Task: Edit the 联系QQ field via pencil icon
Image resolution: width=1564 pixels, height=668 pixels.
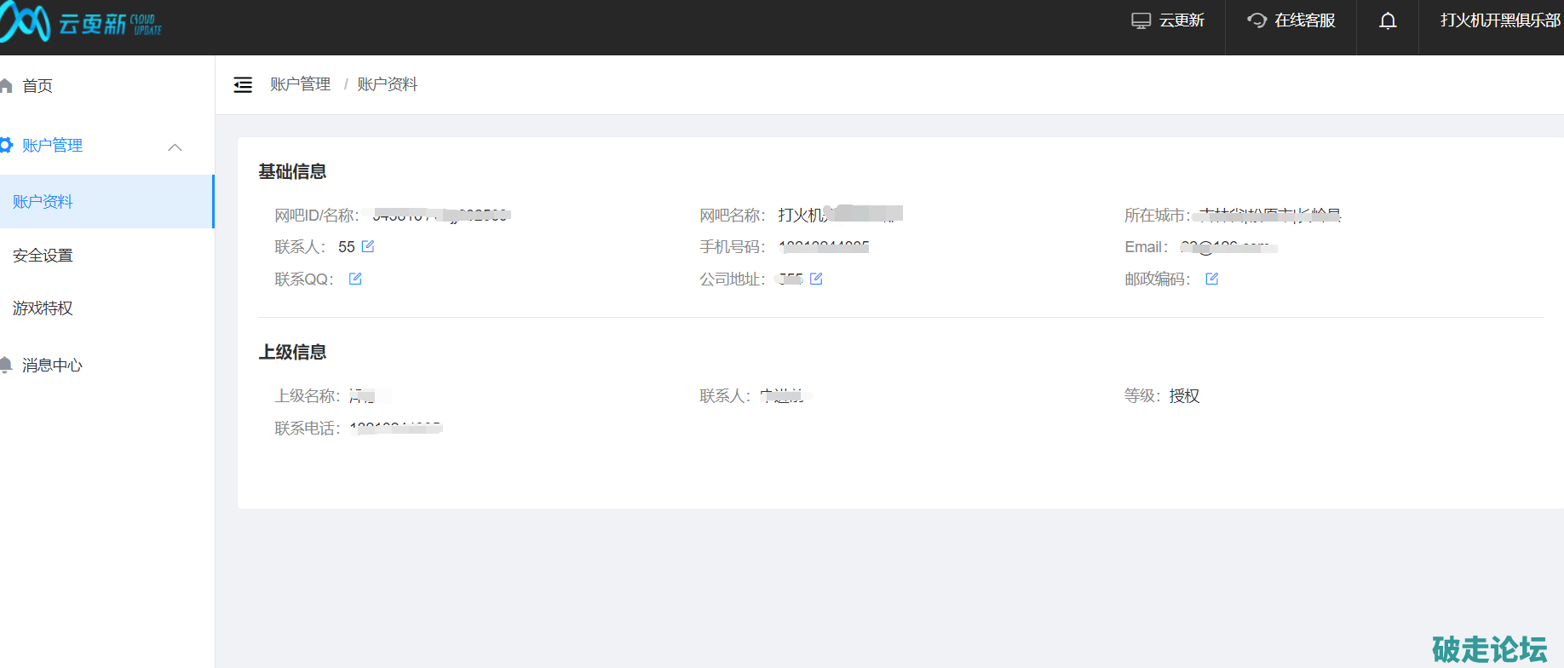Action: [x=355, y=279]
